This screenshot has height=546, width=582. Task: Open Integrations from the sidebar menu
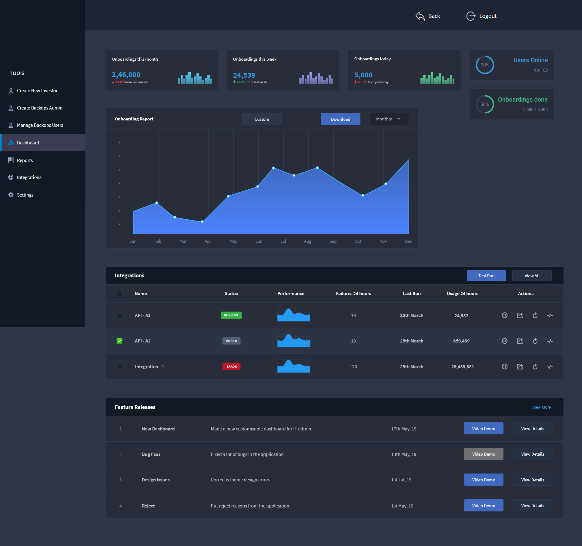[x=29, y=177]
